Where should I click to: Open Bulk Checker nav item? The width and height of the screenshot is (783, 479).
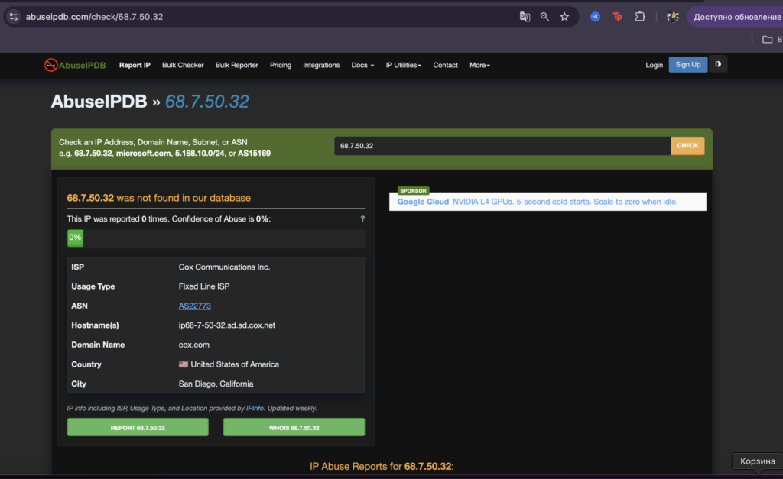click(x=183, y=65)
